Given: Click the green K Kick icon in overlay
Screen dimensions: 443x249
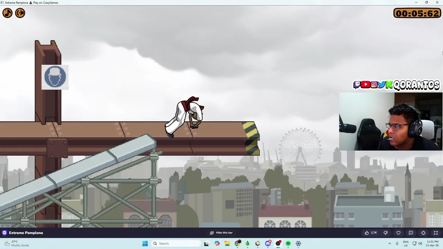Looking at the screenshot, I should [x=389, y=85].
